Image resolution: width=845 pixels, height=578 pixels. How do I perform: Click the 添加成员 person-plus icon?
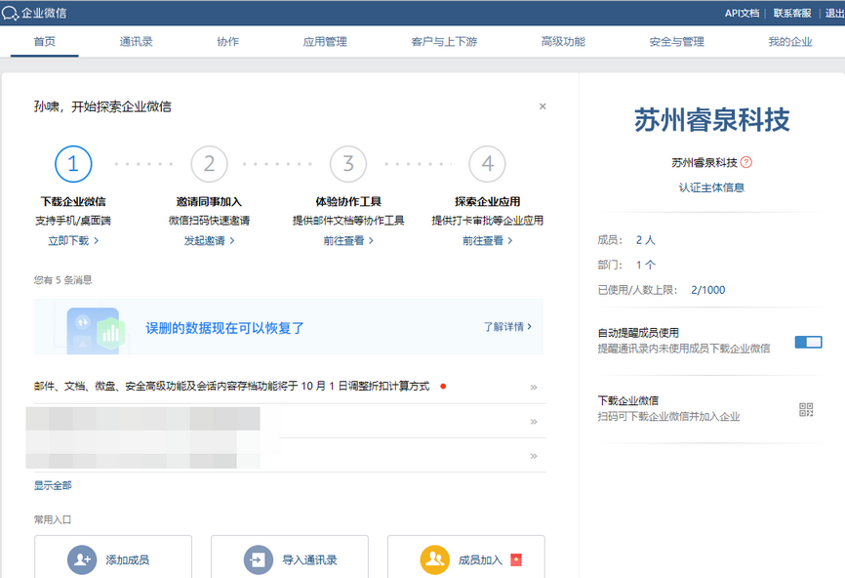(x=82, y=559)
